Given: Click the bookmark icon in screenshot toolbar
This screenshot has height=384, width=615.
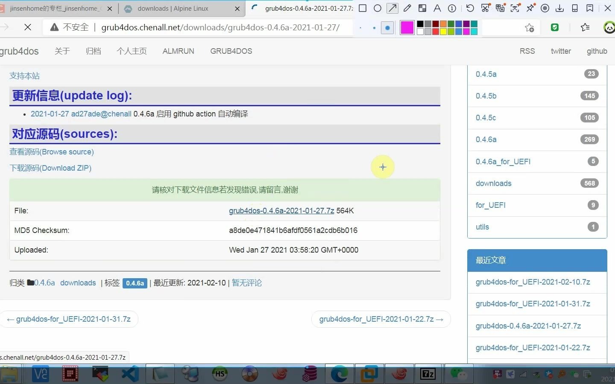Looking at the screenshot, I should pos(590,8).
